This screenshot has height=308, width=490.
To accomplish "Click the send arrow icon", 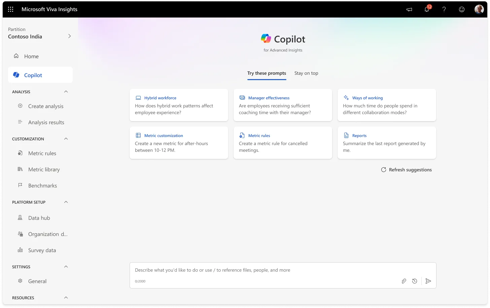I will click(x=428, y=281).
